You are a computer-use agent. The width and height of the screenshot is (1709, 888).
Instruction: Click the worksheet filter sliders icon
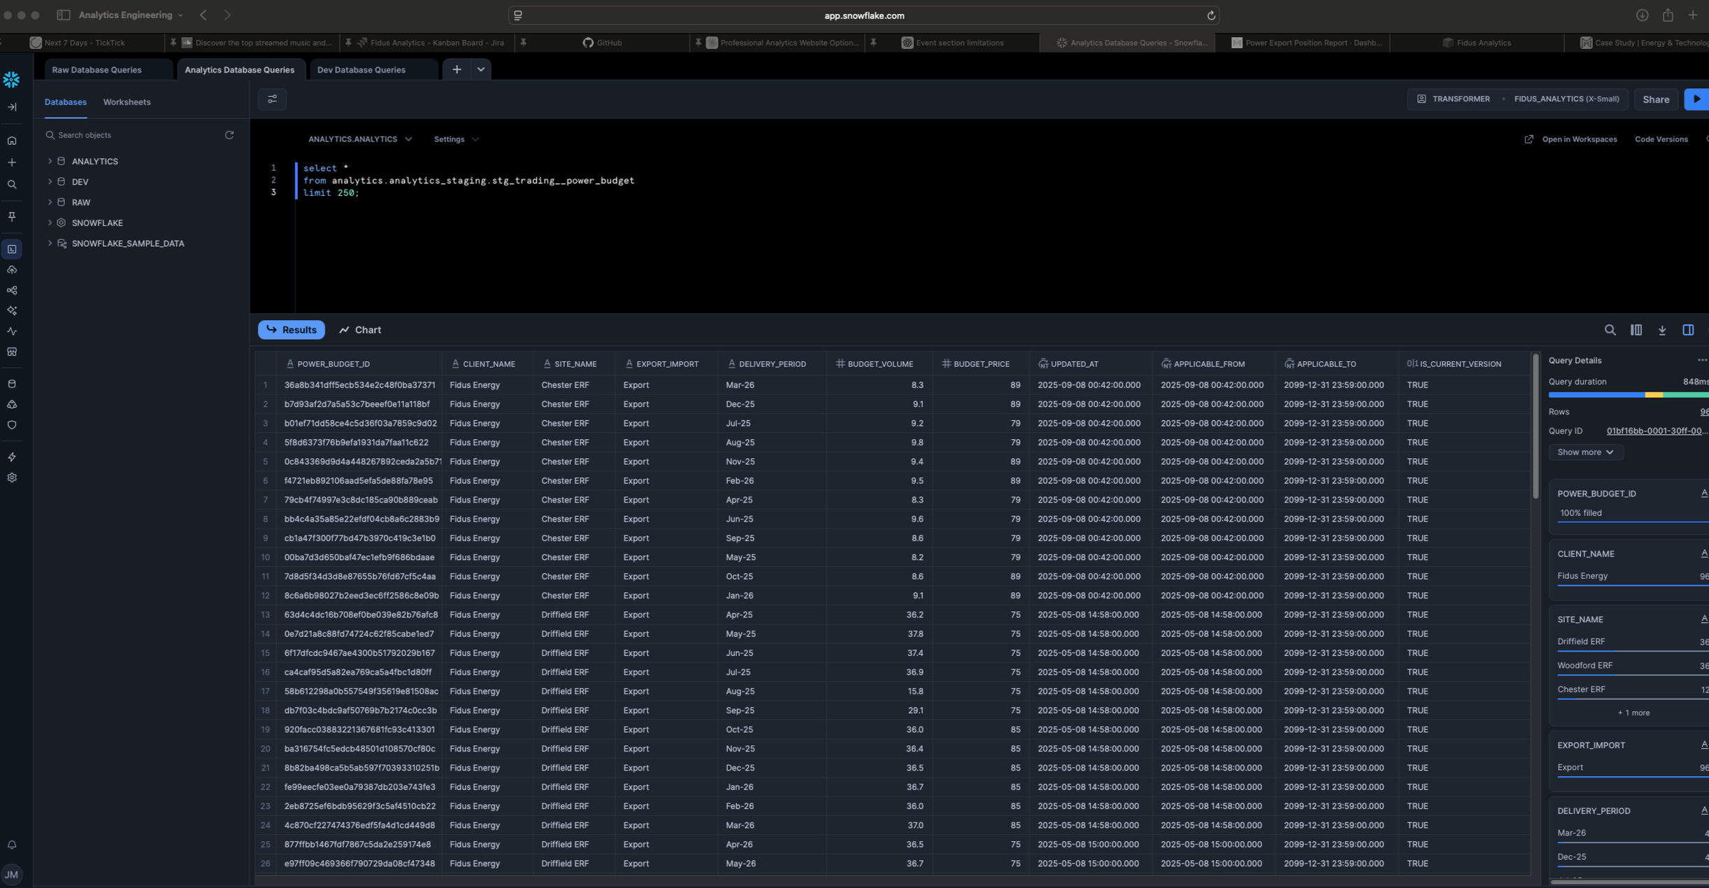pyautogui.click(x=272, y=99)
